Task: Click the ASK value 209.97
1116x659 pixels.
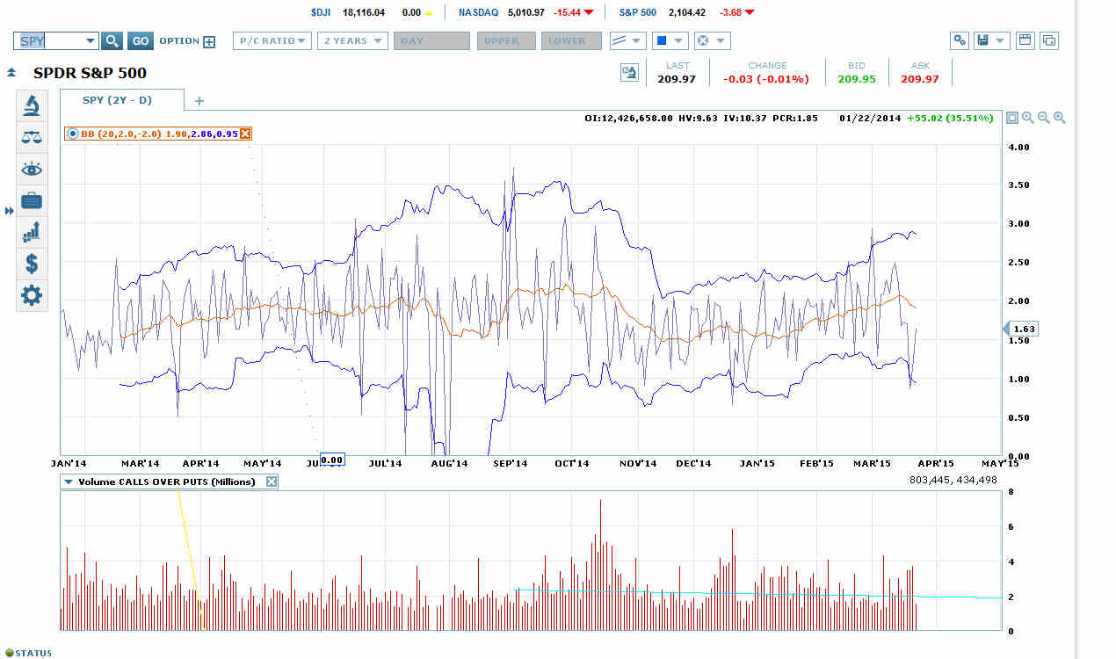Action: (920, 79)
